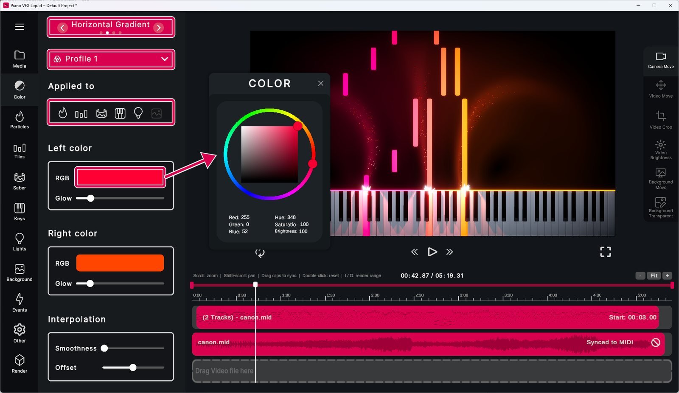Open the Right color orange swatch
679x393 pixels.
tap(120, 263)
